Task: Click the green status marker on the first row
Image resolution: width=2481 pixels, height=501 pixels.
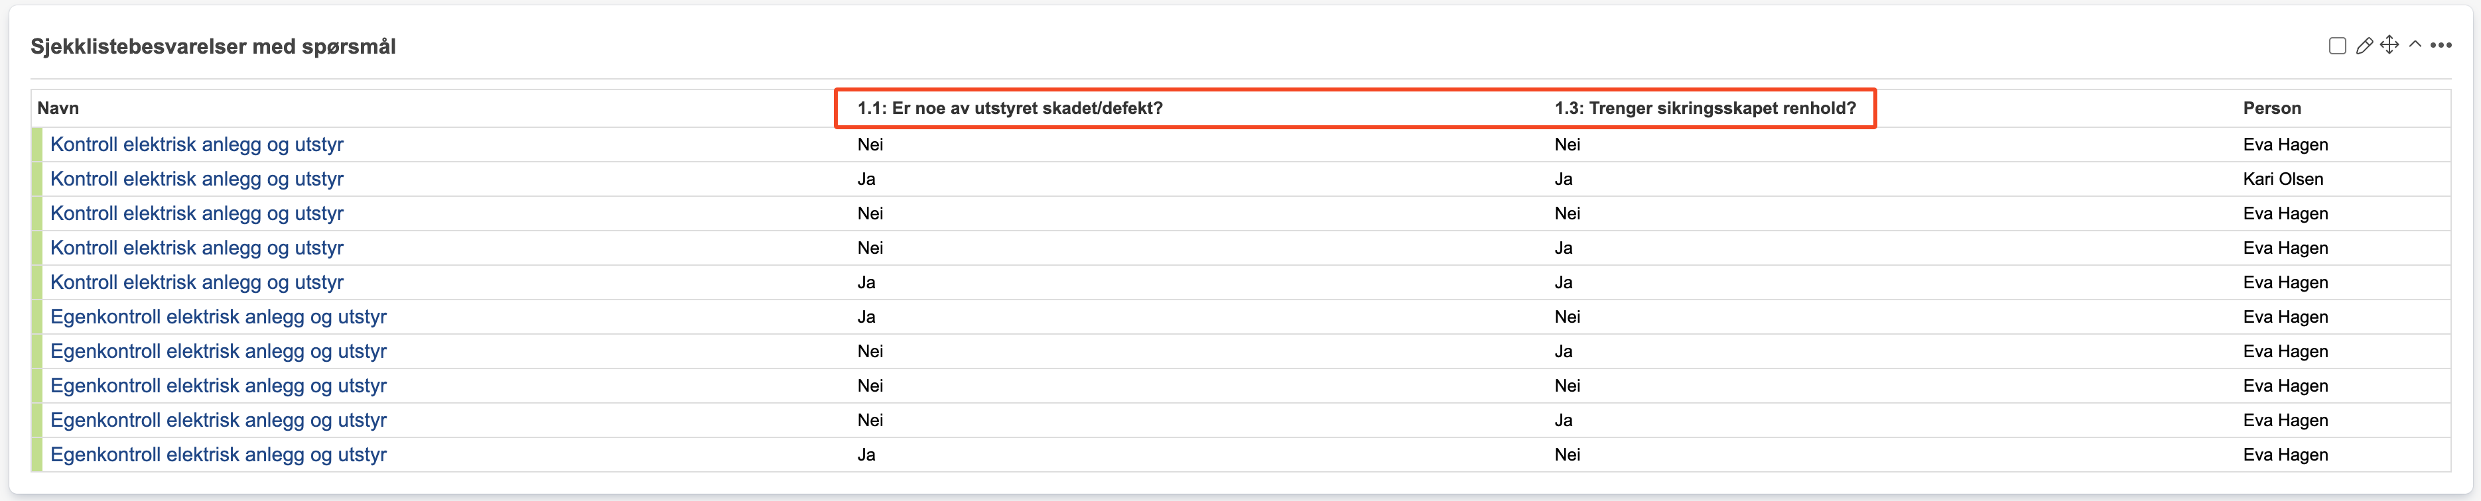Action: click(36, 144)
